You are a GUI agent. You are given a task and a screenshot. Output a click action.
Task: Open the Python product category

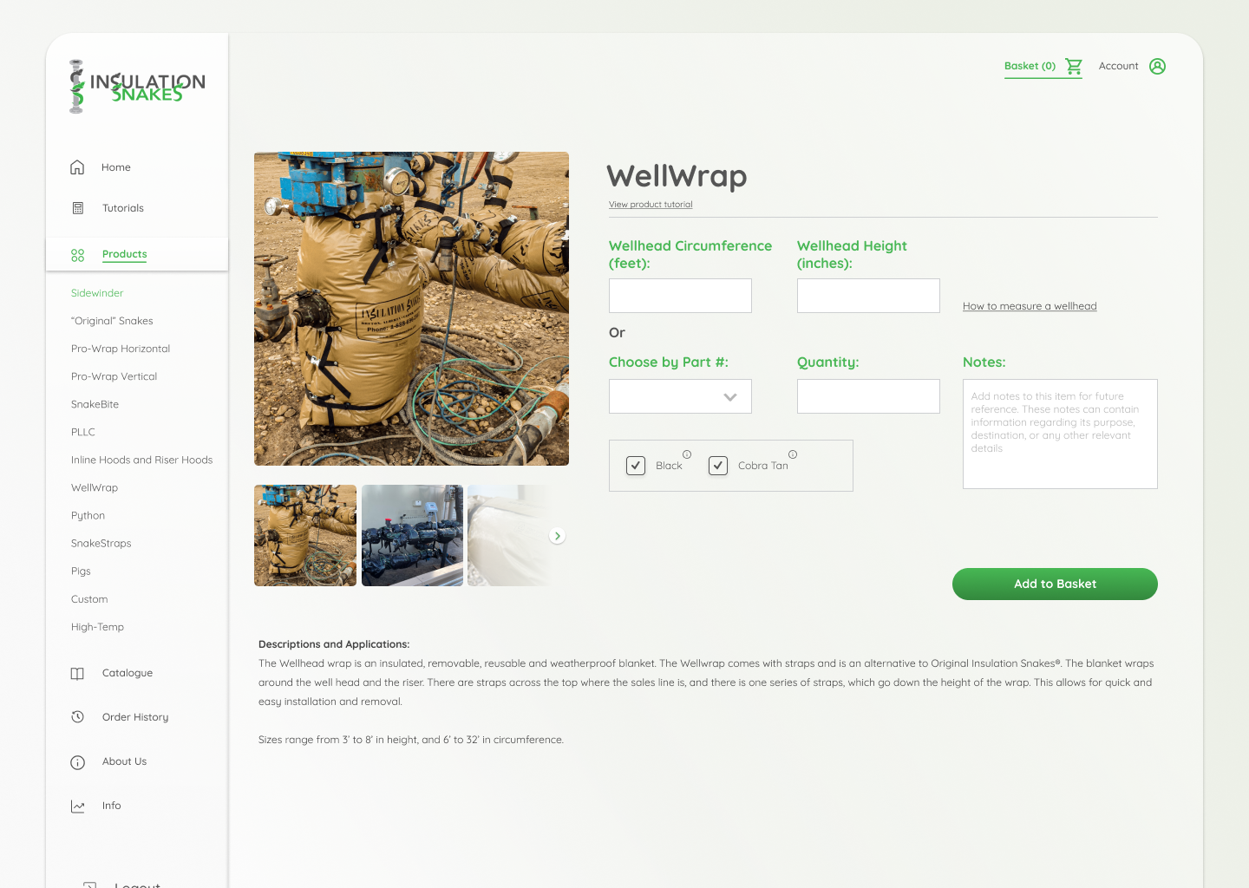[88, 516]
